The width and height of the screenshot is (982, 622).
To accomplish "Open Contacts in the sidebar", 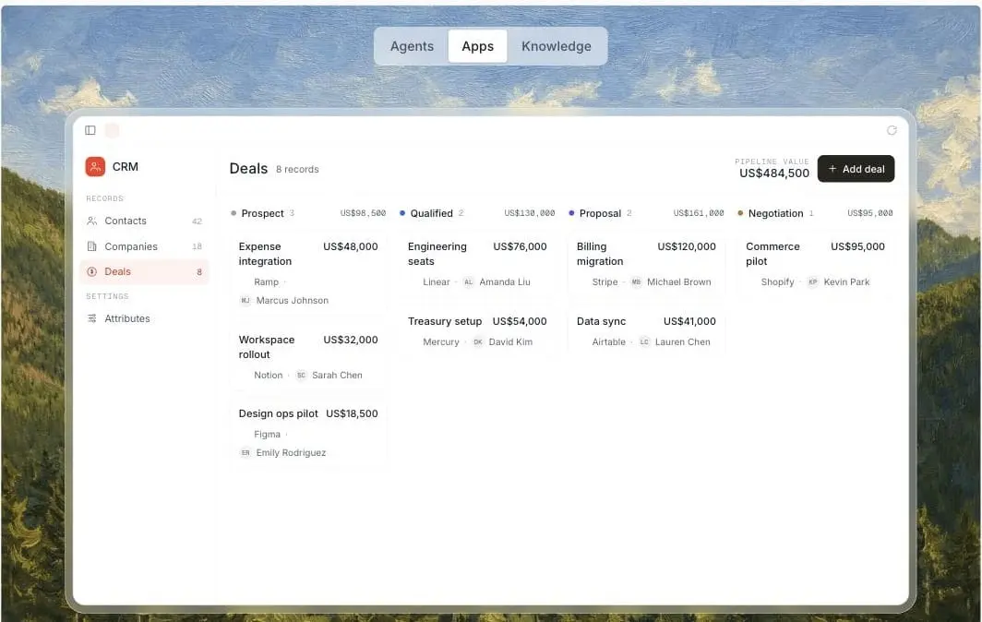I will (144, 221).
